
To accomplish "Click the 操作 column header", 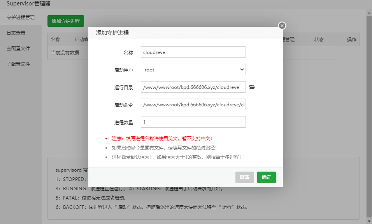I will pyautogui.click(x=351, y=39).
